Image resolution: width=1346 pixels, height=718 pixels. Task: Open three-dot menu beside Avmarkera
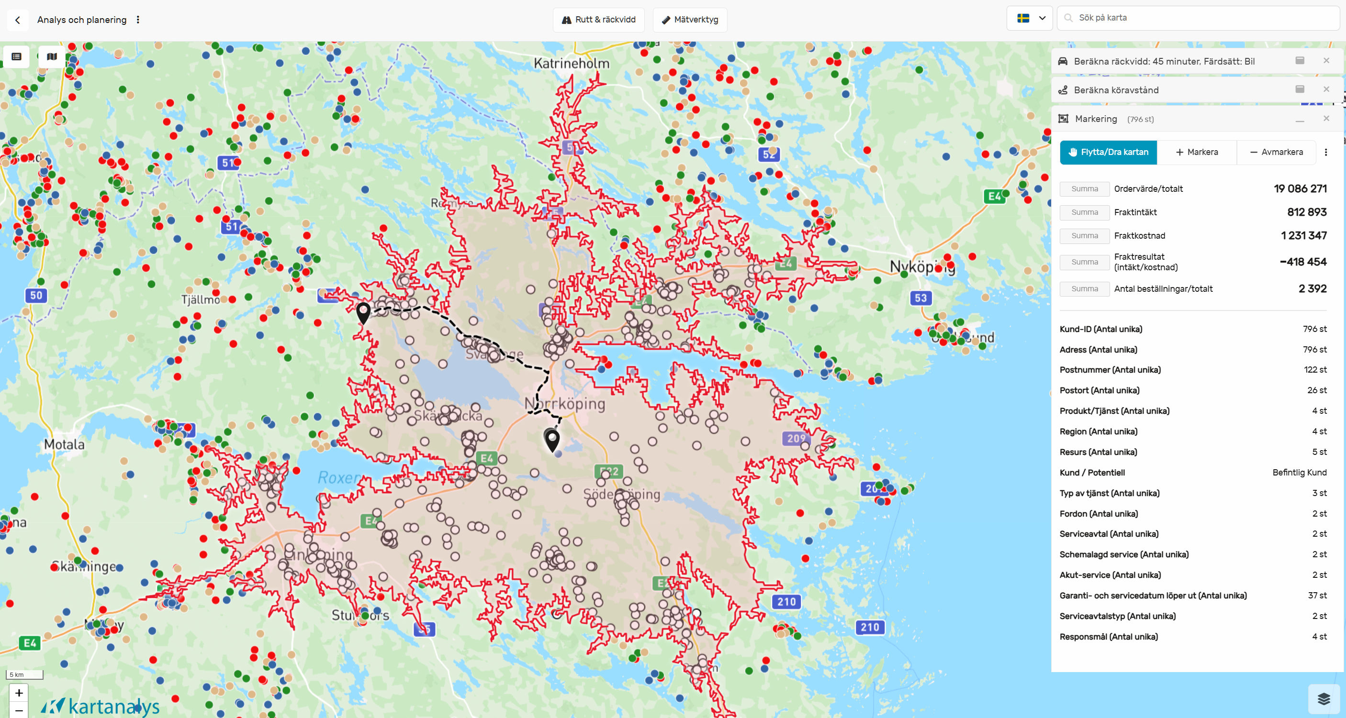pyautogui.click(x=1325, y=152)
